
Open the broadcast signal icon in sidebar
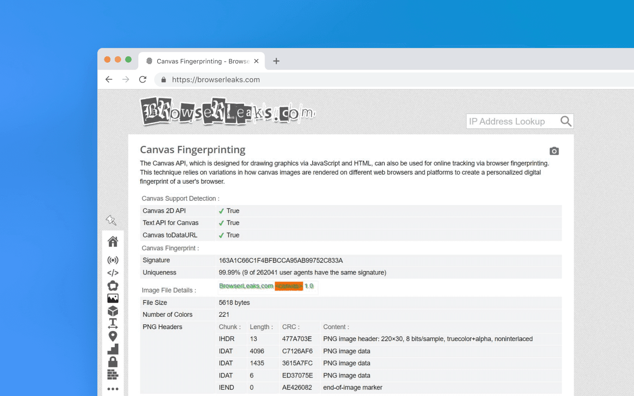[x=113, y=260]
